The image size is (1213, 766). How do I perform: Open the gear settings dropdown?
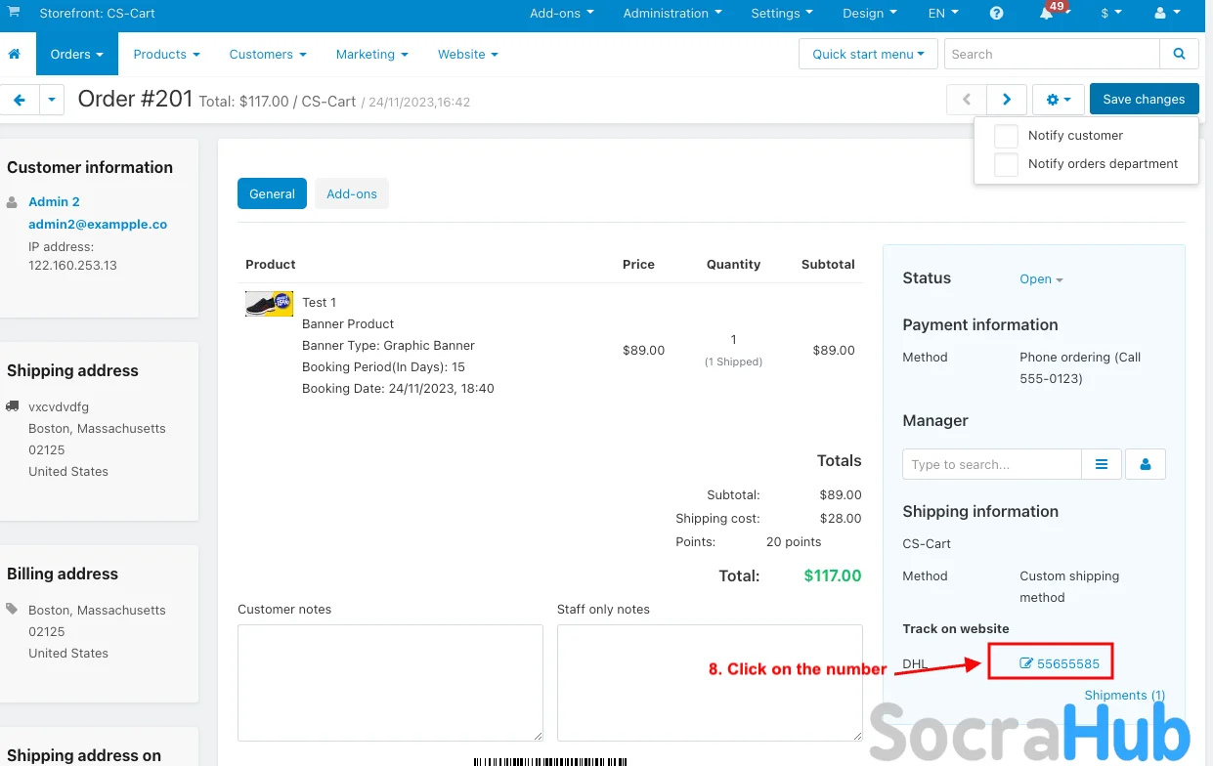tap(1059, 99)
